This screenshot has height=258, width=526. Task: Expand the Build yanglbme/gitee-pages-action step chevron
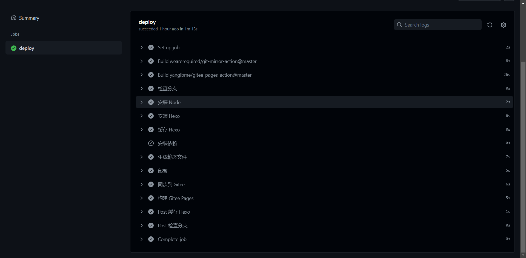click(x=142, y=75)
